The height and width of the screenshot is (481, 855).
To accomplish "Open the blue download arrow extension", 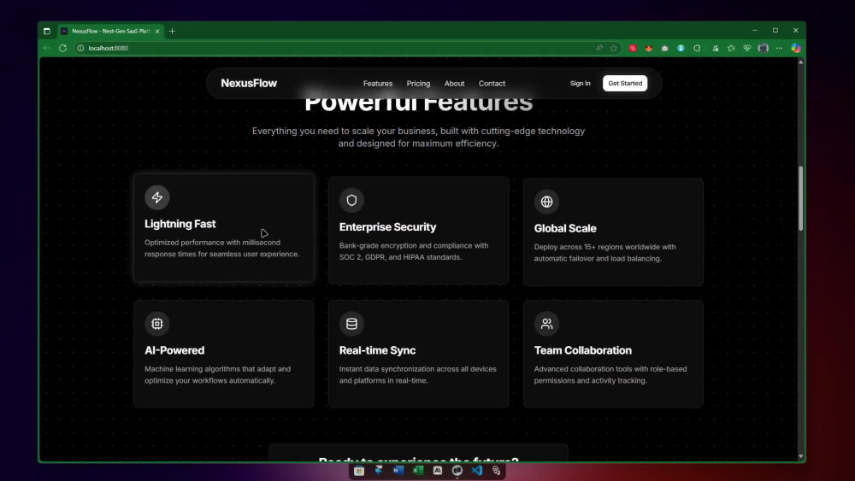I will 681,48.
